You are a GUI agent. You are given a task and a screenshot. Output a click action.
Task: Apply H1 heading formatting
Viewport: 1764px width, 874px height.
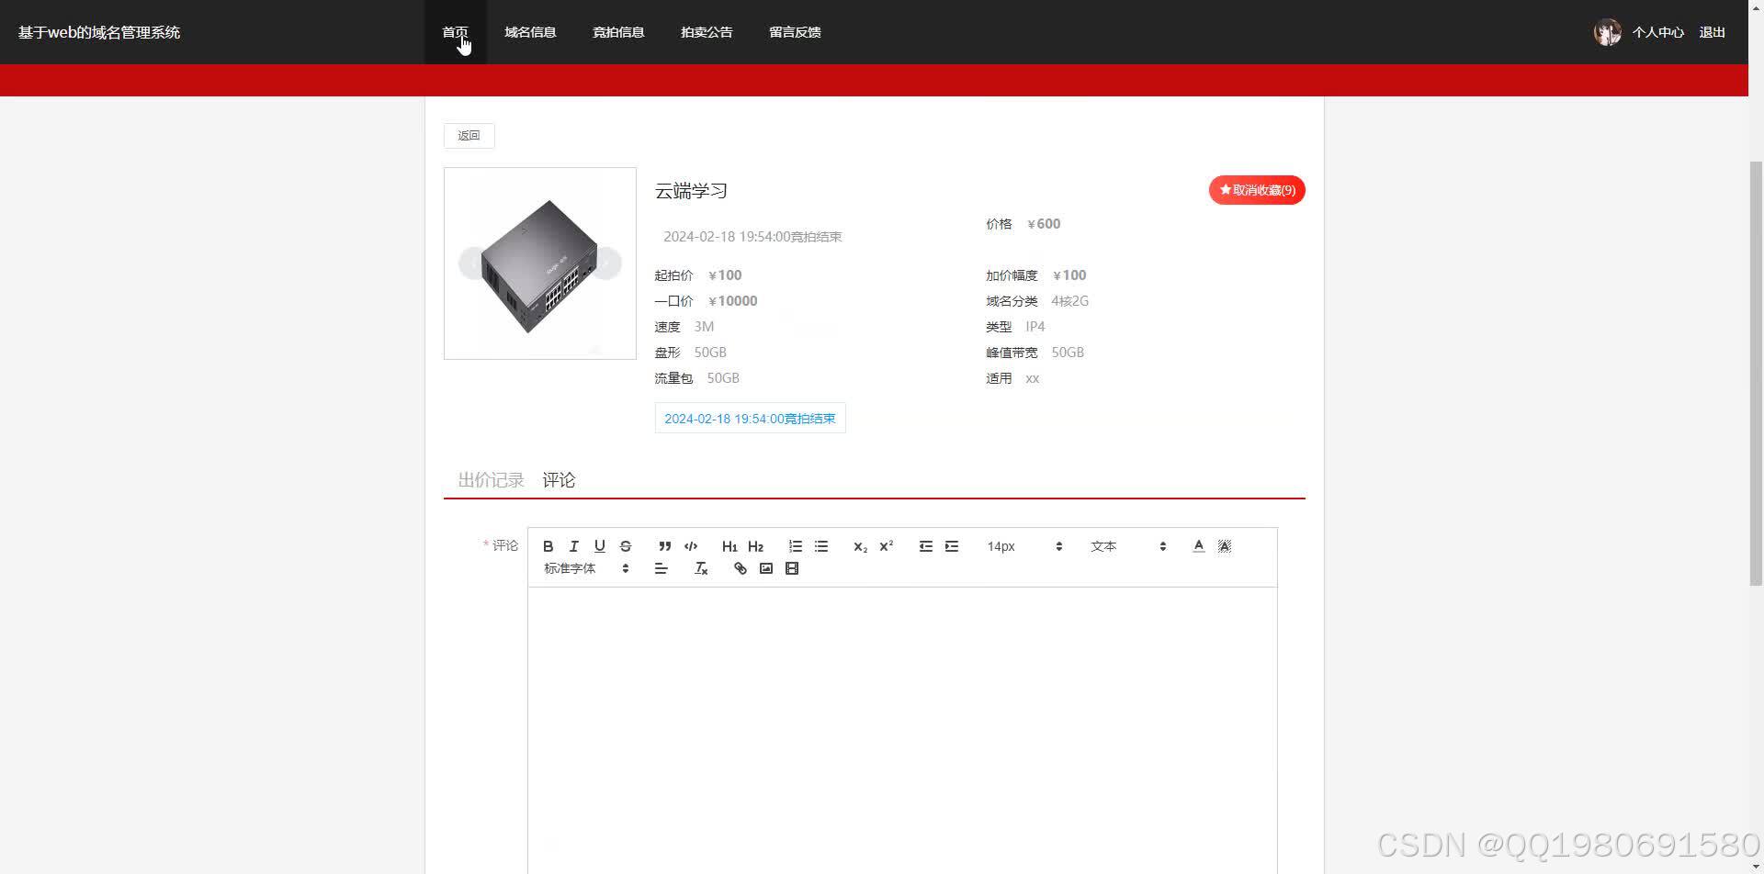pos(729,545)
